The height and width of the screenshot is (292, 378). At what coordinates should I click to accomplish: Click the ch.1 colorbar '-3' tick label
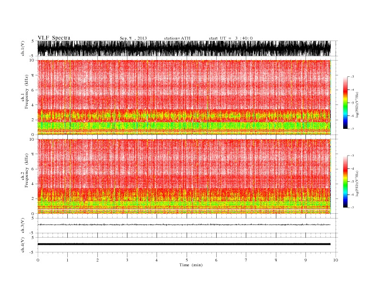pos(352,77)
